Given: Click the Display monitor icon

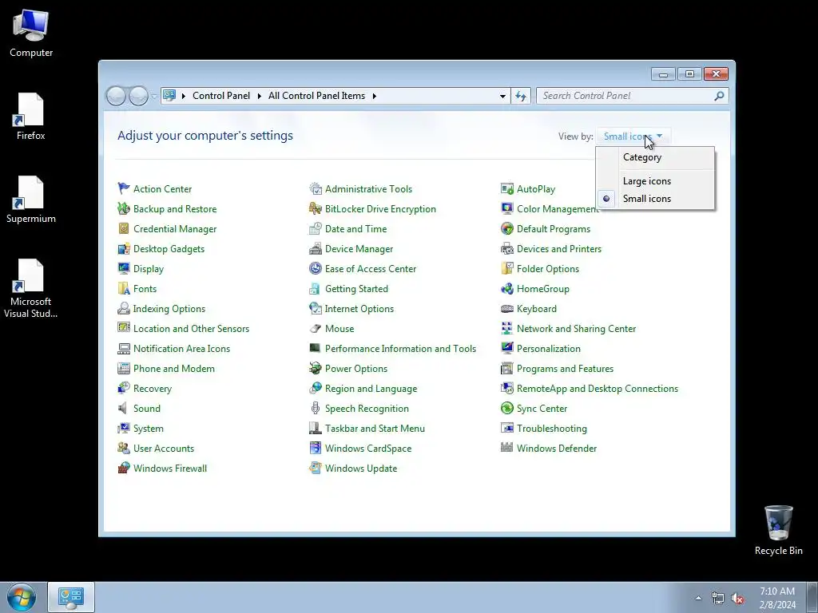Looking at the screenshot, I should point(124,268).
